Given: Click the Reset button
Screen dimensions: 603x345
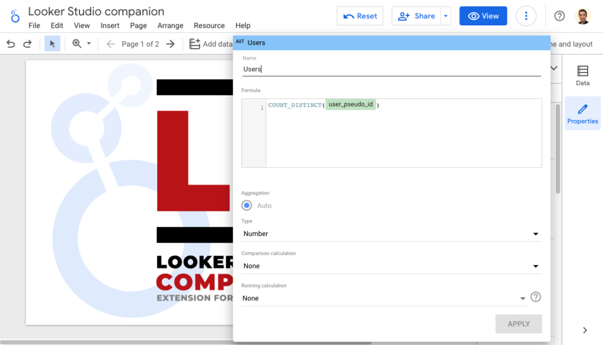Looking at the screenshot, I should tap(360, 16).
